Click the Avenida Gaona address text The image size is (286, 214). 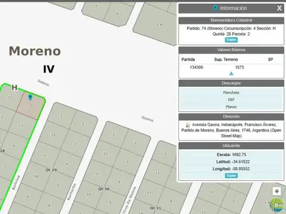(x=231, y=130)
